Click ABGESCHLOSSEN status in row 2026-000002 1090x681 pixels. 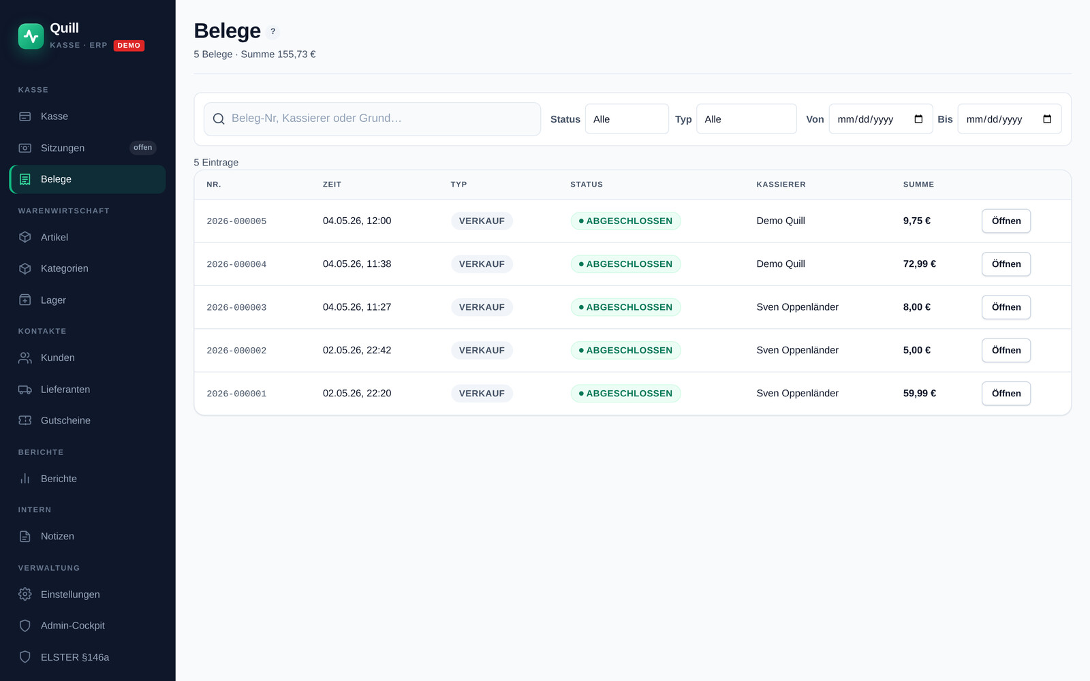[625, 350]
